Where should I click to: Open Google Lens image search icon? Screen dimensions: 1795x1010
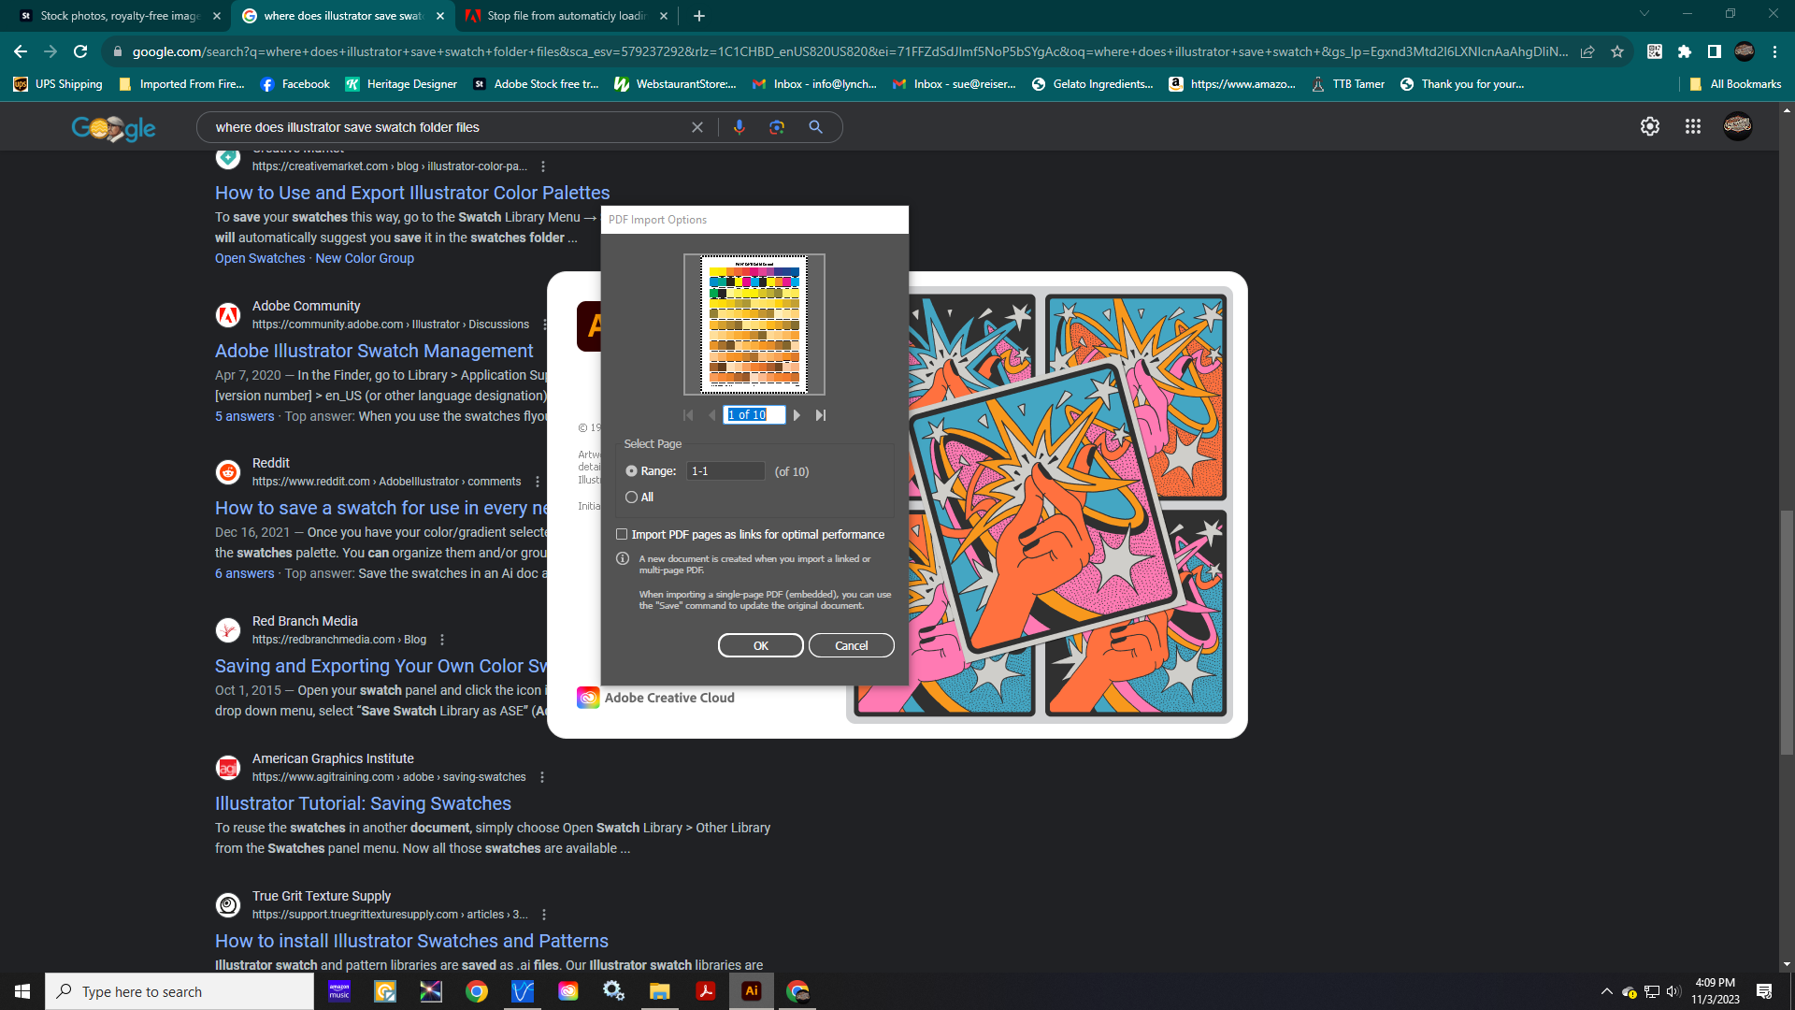[777, 127]
